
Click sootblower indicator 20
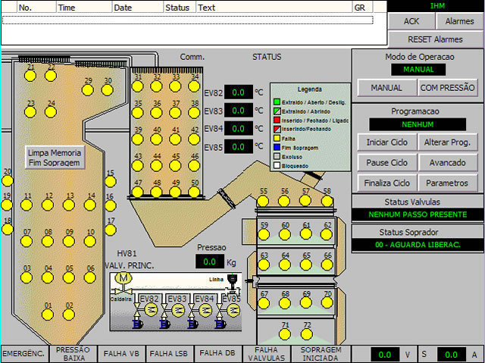7,181
